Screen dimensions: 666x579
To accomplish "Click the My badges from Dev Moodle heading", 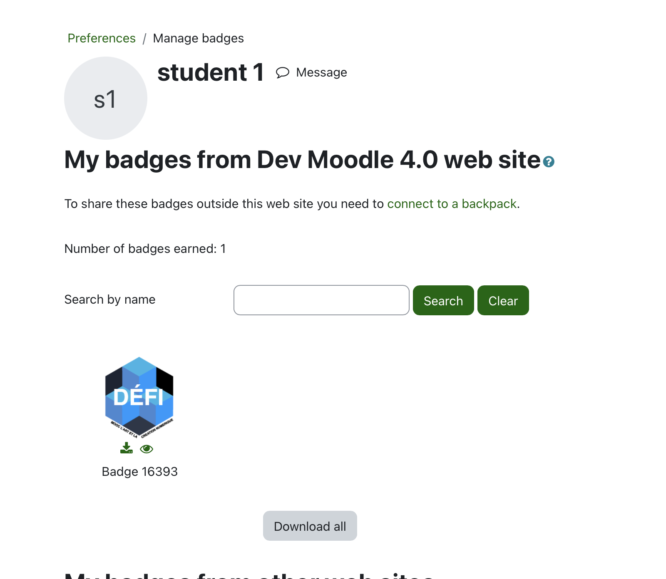I will [302, 160].
